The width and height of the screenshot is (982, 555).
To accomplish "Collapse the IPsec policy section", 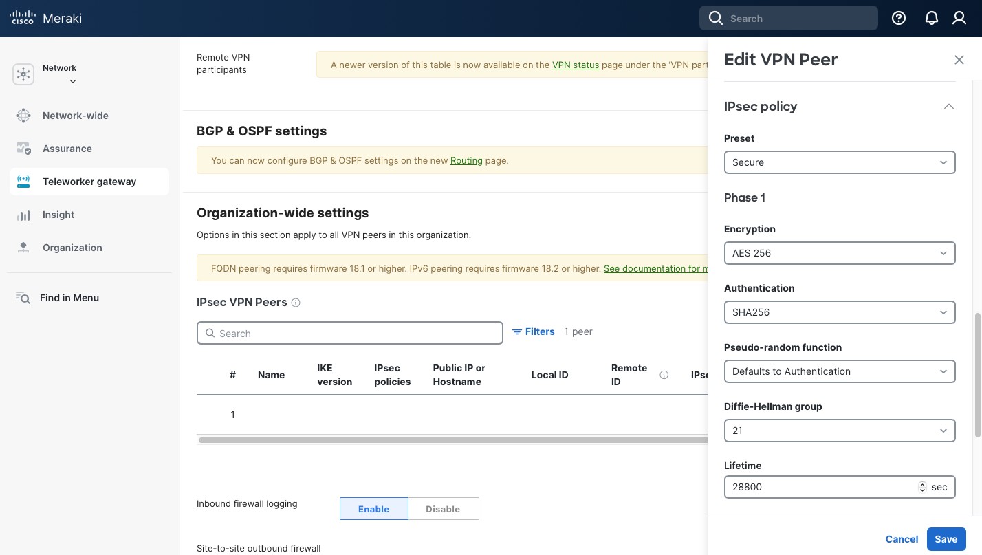I will [948, 107].
